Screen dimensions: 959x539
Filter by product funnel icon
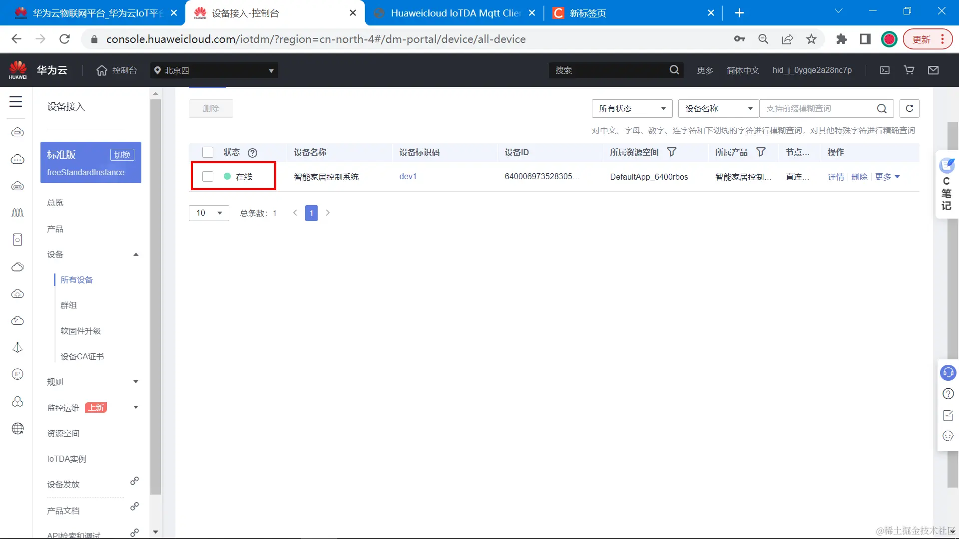click(x=761, y=152)
